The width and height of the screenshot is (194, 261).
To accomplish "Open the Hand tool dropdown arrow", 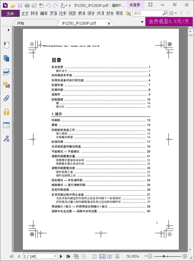I will click(66, 6).
